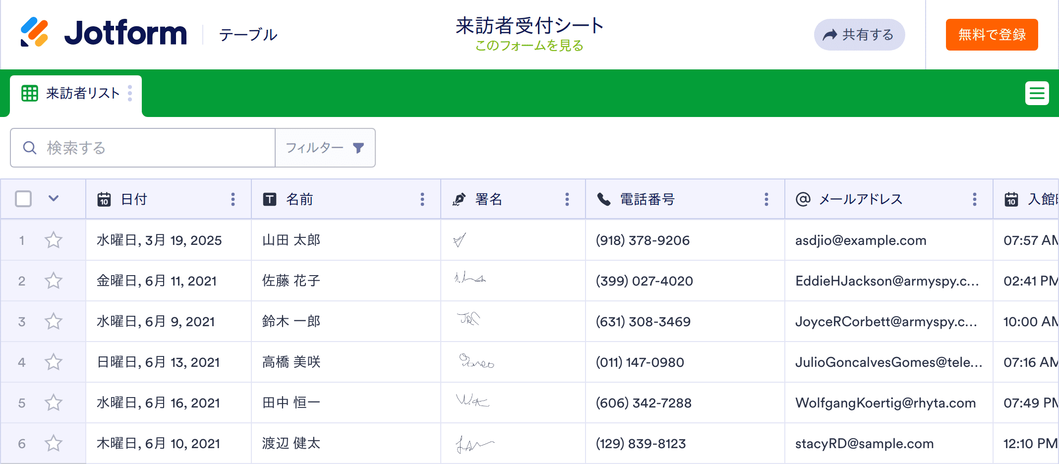1059x464 pixels.
Task: Expand the row selection dropdown chevron
Action: pos(54,199)
